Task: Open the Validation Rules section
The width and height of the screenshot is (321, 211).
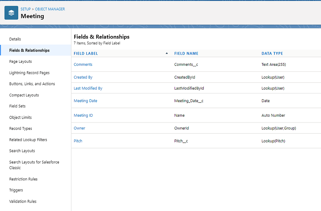Action: [23, 202]
